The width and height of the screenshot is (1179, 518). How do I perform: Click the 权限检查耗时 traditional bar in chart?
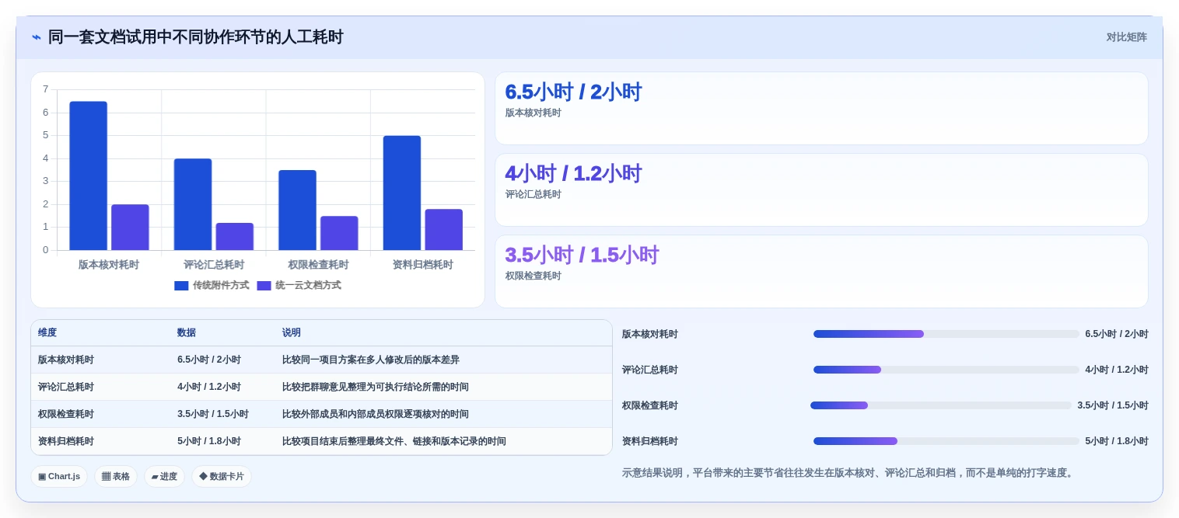298,210
